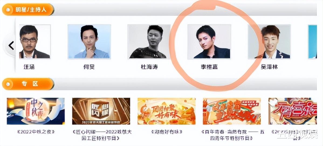Select the photo captioned 吴泽林
This screenshot has width=323, height=146.
[x=269, y=41]
